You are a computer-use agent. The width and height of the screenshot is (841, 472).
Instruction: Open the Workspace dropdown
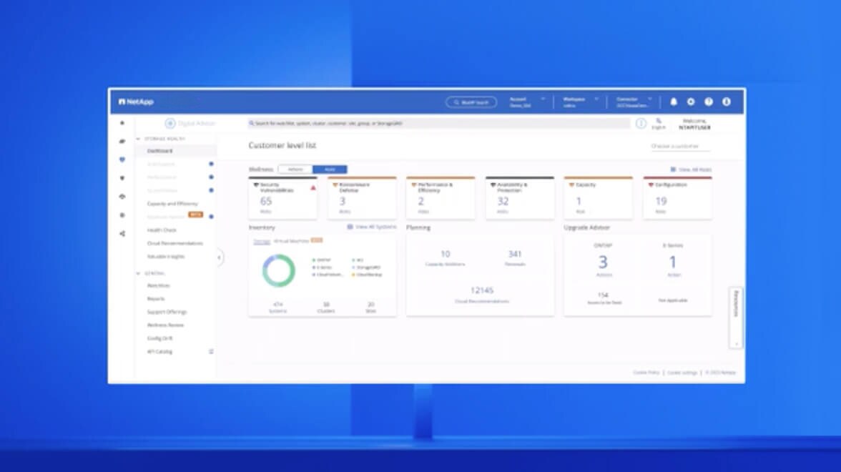579,102
